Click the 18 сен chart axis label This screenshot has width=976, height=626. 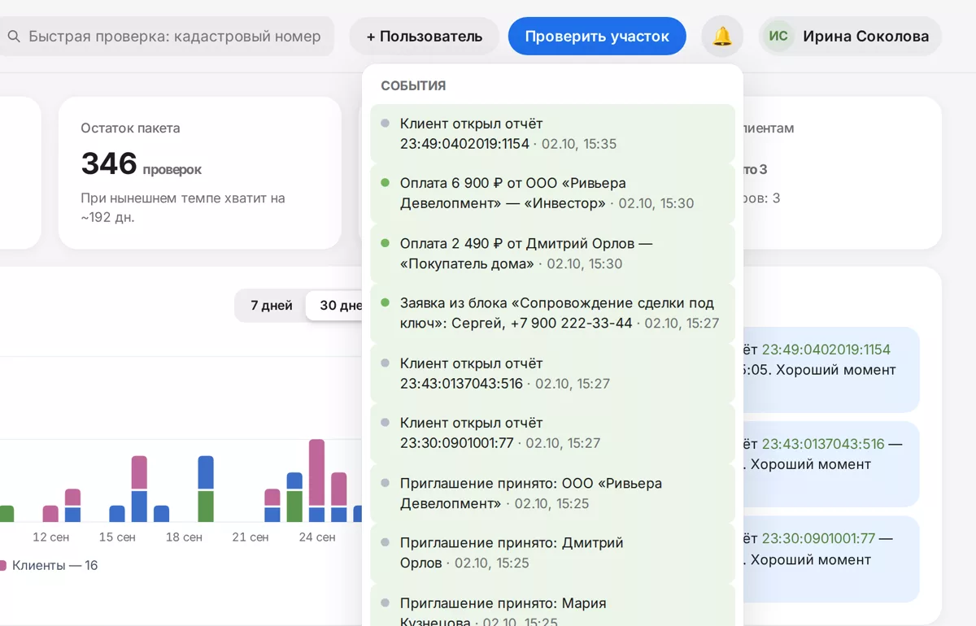coord(184,537)
